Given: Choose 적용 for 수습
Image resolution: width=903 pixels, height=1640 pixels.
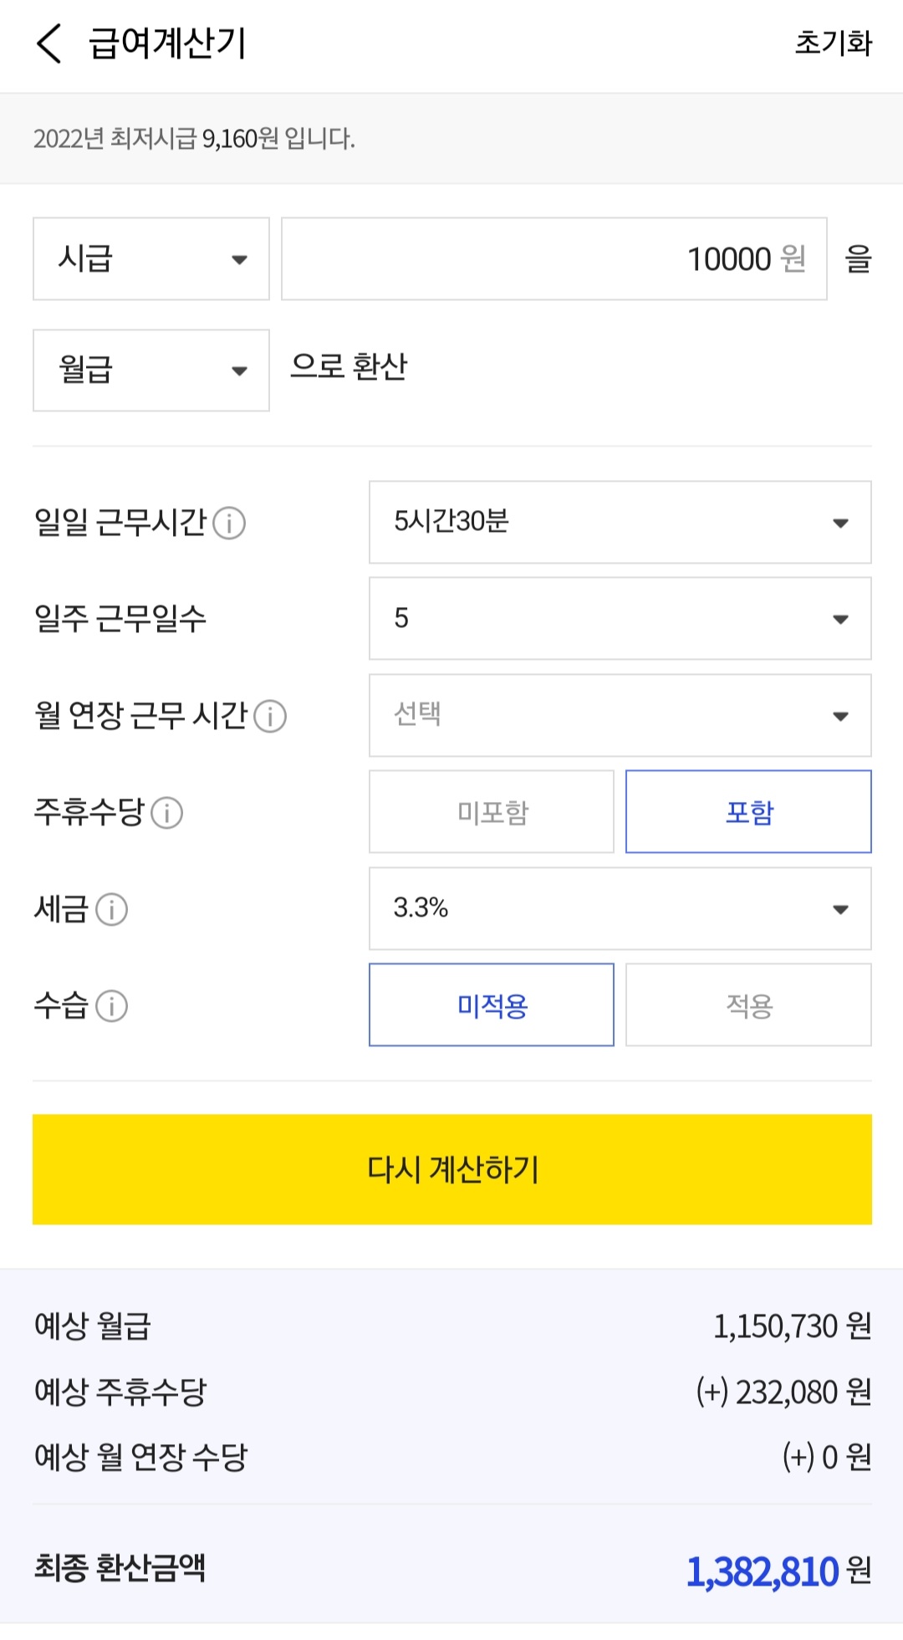Looking at the screenshot, I should pos(748,1005).
